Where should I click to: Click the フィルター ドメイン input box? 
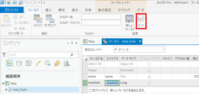pos(101,23)
